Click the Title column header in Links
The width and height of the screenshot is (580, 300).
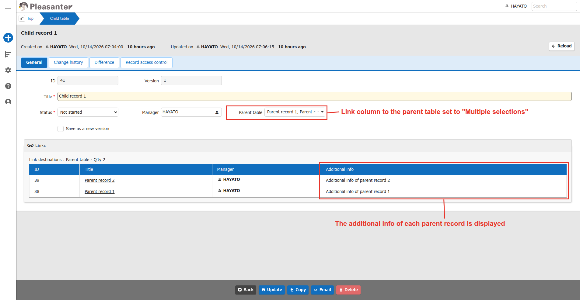(146, 170)
